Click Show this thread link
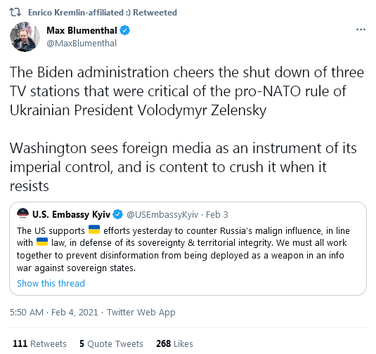376x354 pixels. click(x=51, y=283)
